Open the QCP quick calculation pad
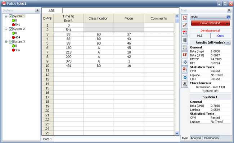Image resolution: width=234 pixels, height=143 pixels. pos(185,32)
